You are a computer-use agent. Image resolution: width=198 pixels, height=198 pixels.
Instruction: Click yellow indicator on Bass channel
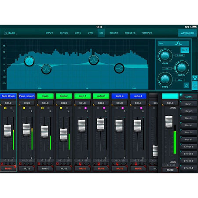pos(42,108)
